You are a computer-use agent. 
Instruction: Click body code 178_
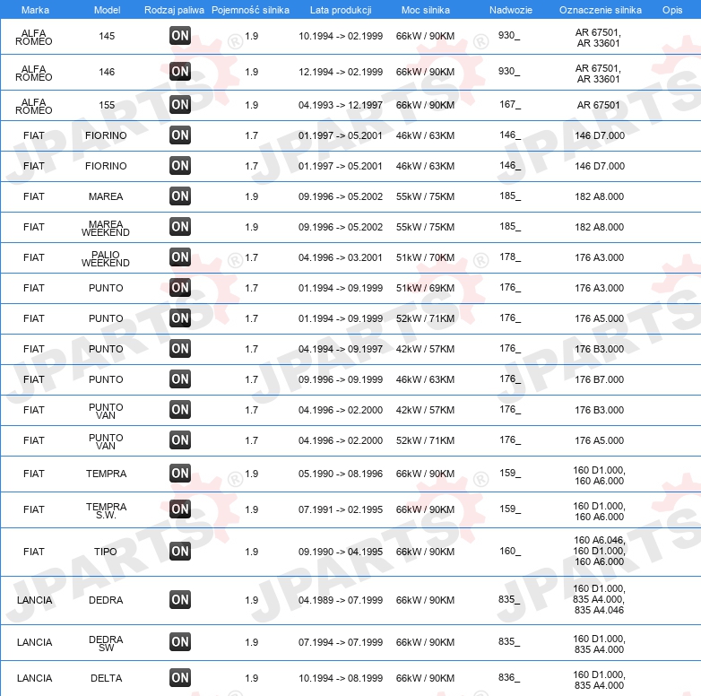510,257
